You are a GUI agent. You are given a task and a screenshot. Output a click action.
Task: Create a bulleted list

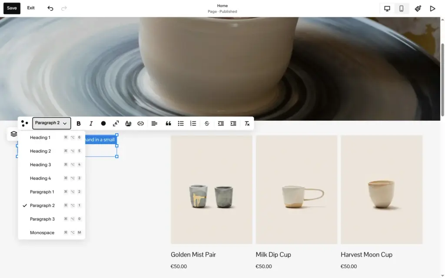(181, 123)
